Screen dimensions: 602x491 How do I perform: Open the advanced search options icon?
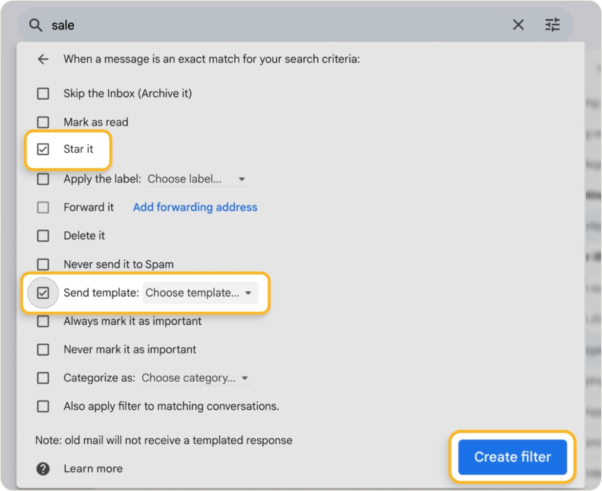point(553,25)
